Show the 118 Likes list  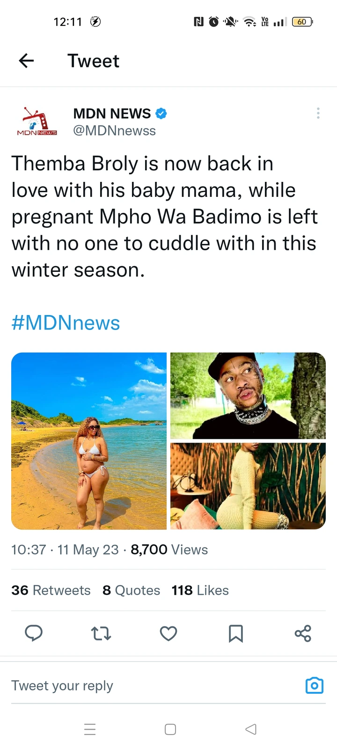pyautogui.click(x=200, y=590)
